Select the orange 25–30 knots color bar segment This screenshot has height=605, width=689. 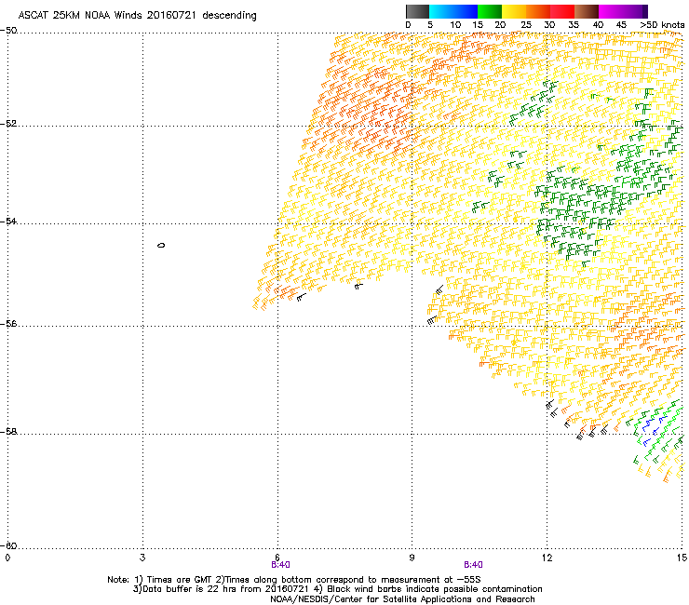pos(538,11)
